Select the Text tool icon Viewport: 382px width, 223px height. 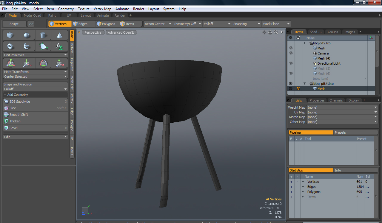click(x=60, y=46)
